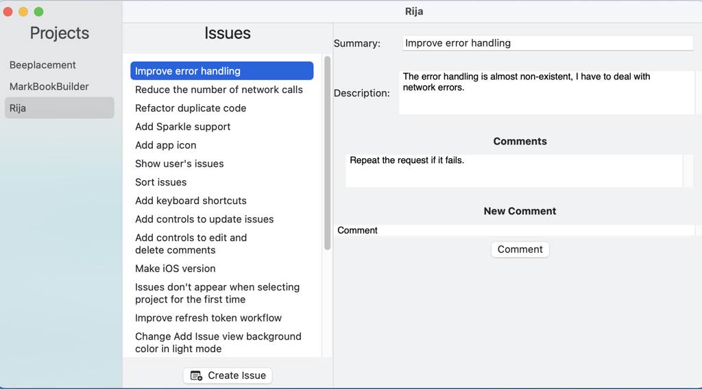Open the 'Add app icon' issue
Image resolution: width=702 pixels, height=389 pixels.
[x=166, y=145]
